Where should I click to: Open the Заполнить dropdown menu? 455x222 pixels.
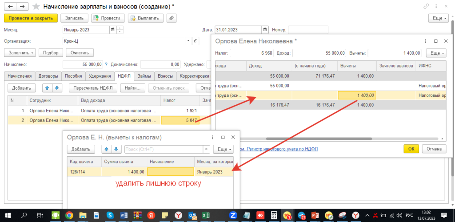[20, 52]
